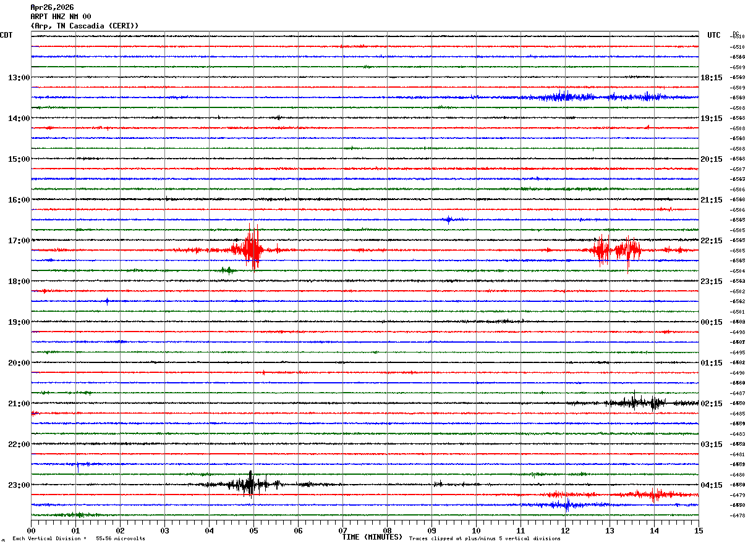748x547 pixels.
Task: Click the Each Vertical Division 55.56 microvolts note
Action: coord(79,539)
